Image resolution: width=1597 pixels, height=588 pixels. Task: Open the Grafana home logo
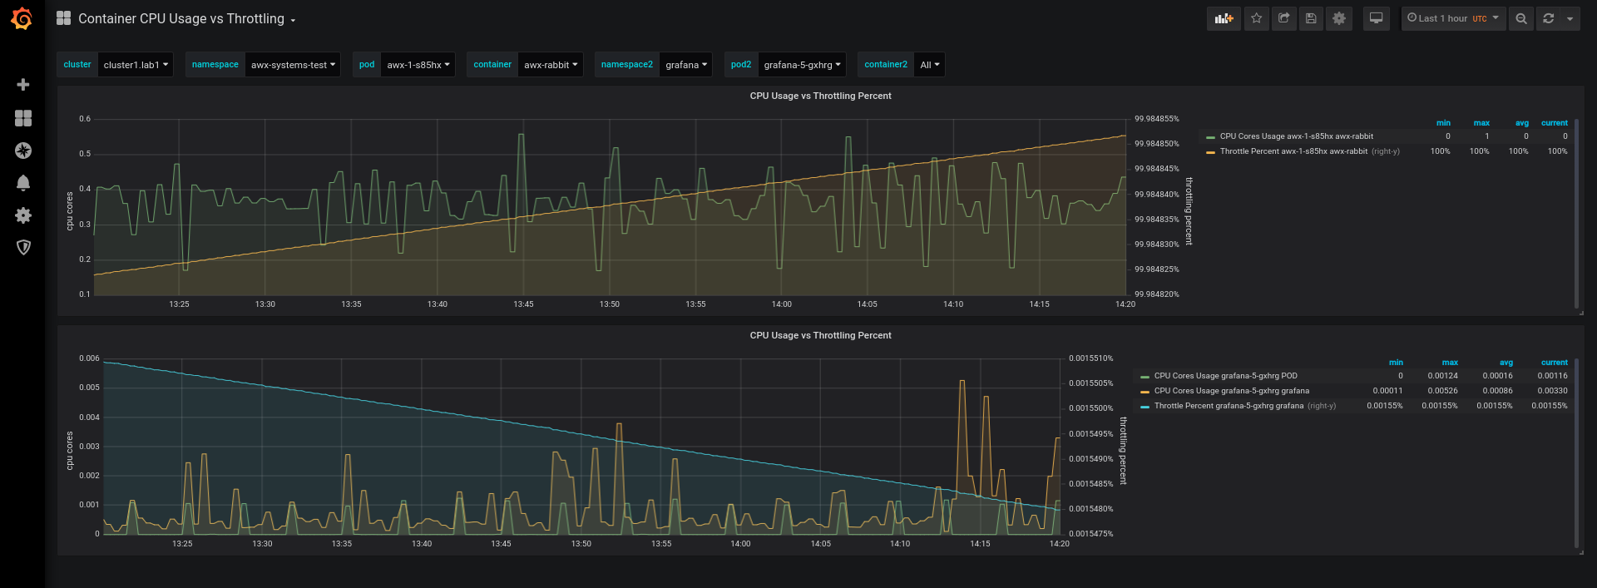22,18
